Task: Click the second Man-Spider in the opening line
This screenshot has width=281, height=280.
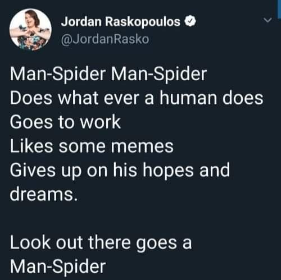Action: point(159,74)
